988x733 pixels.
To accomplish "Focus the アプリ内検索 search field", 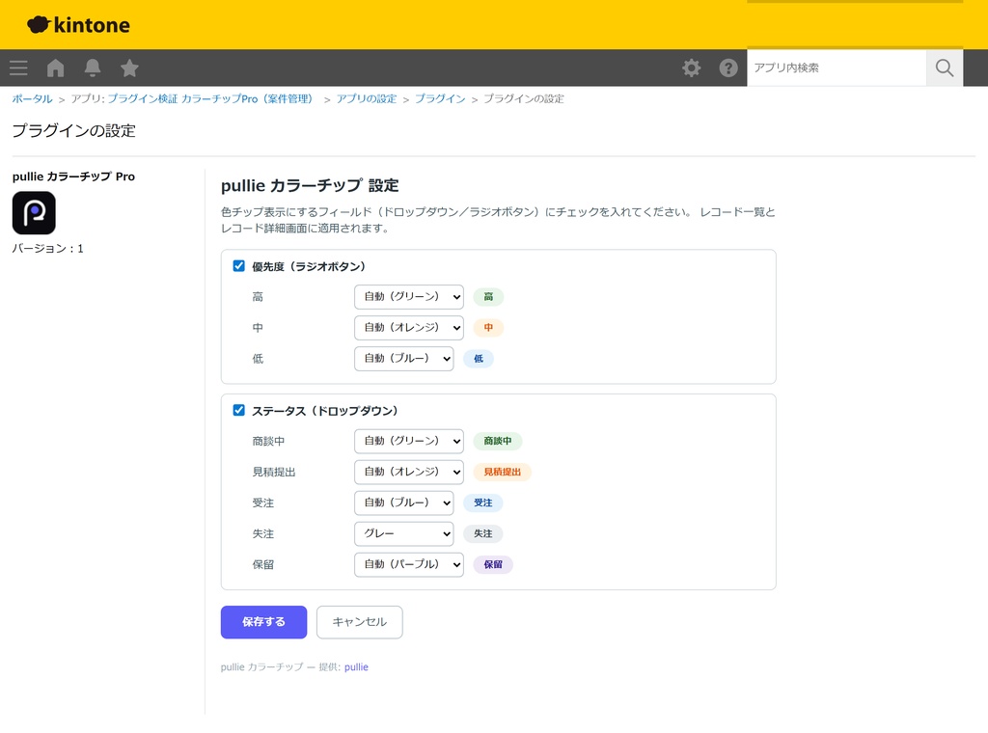I will 837,68.
